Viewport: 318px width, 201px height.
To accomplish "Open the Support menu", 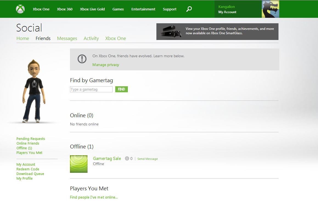I will (x=170, y=9).
